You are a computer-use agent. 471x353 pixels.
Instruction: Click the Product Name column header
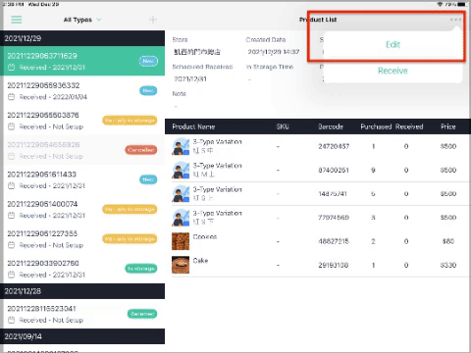pyautogui.click(x=193, y=126)
